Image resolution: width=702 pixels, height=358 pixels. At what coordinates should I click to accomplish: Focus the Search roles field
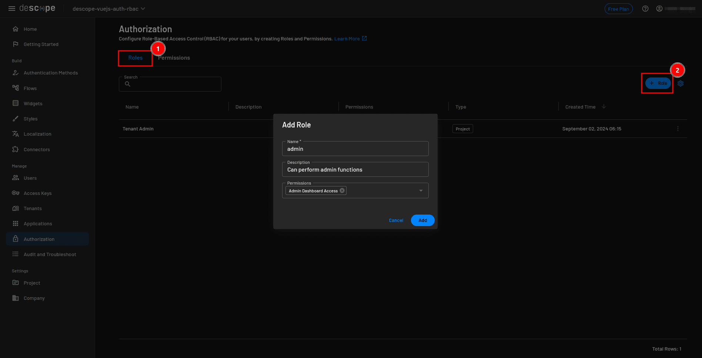pyautogui.click(x=174, y=84)
